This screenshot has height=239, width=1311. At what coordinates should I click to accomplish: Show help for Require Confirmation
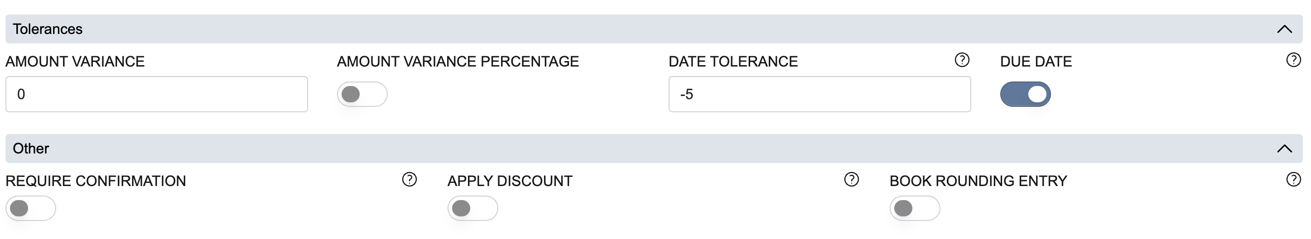pos(409,180)
